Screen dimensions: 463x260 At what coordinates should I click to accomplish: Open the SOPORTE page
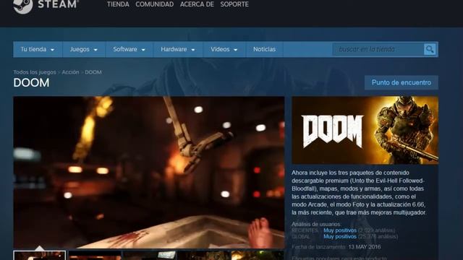tap(234, 4)
